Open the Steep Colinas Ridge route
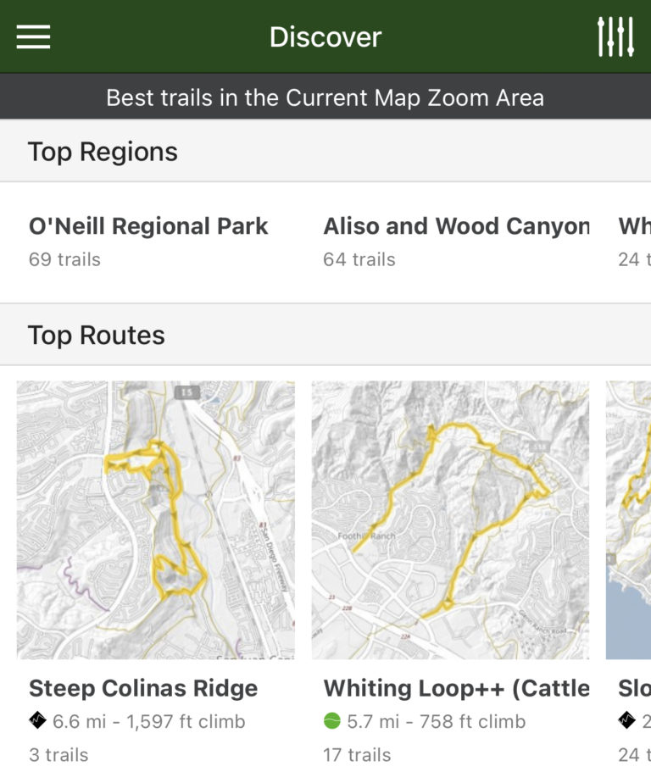Image resolution: width=651 pixels, height=783 pixels. click(142, 688)
